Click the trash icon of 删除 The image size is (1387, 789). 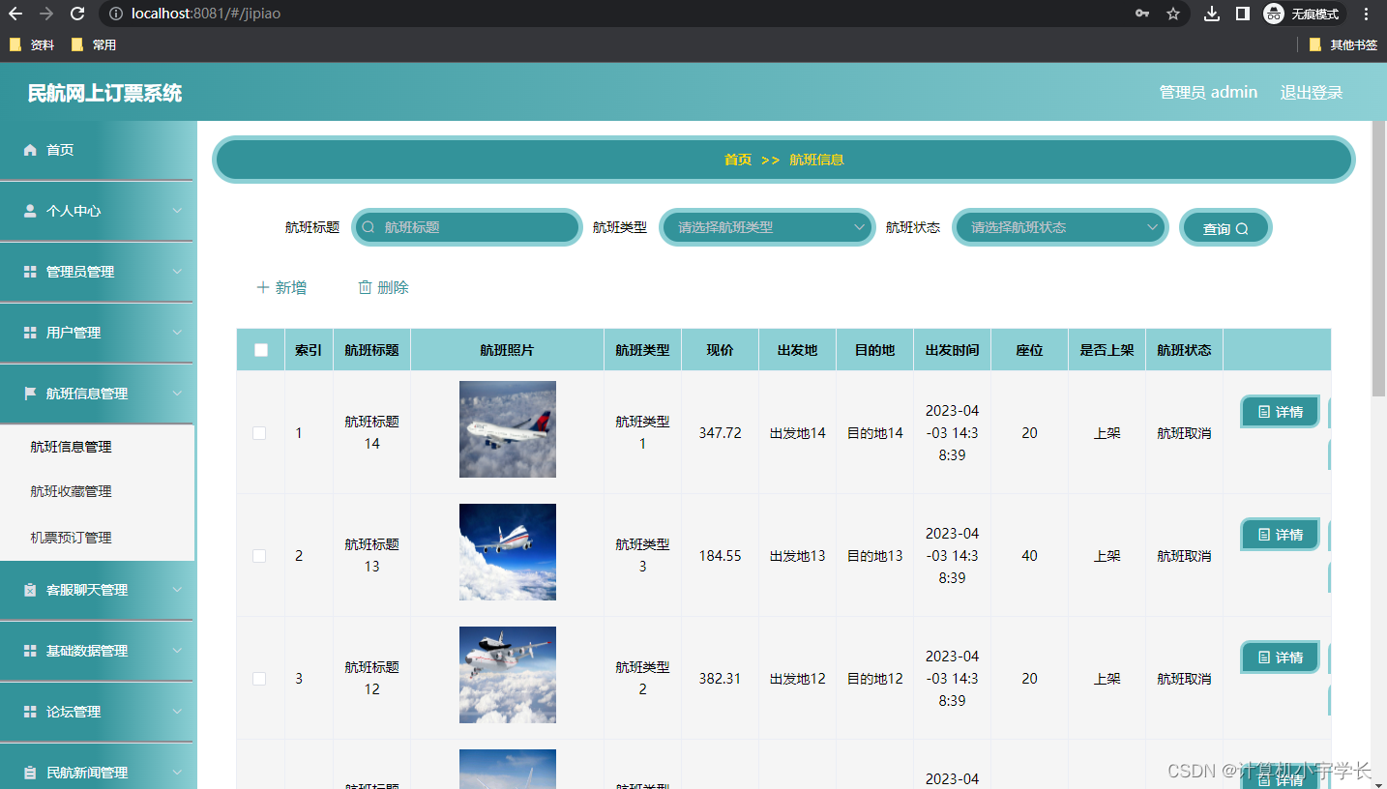(365, 287)
